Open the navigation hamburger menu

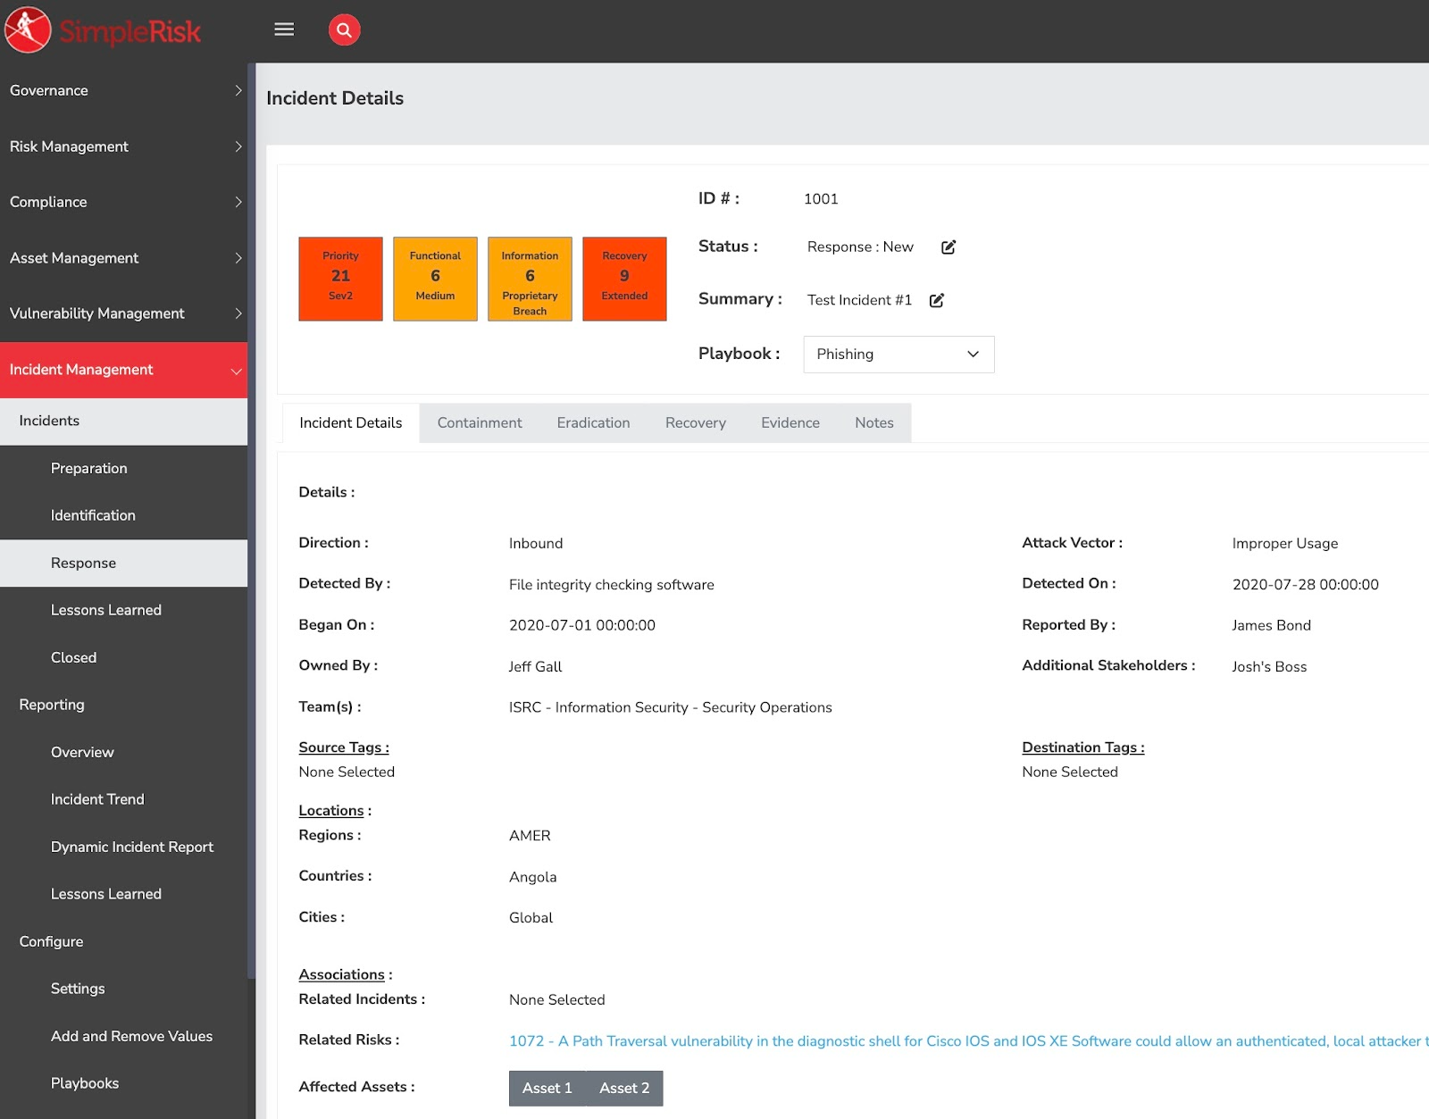[283, 29]
